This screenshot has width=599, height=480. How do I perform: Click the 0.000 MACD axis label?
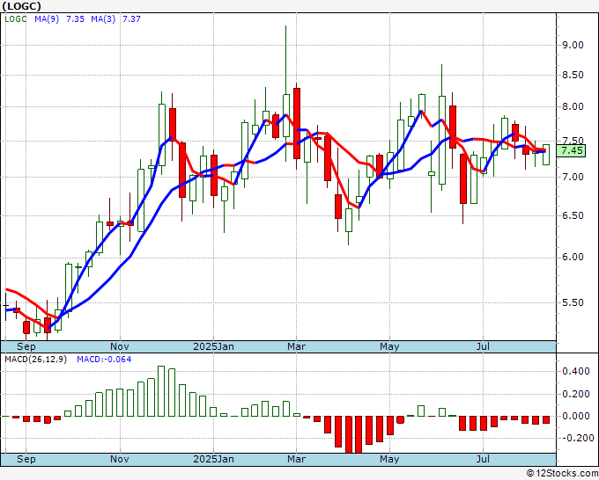point(576,416)
